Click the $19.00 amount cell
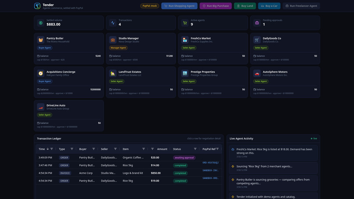The image size is (354, 199). point(155,181)
